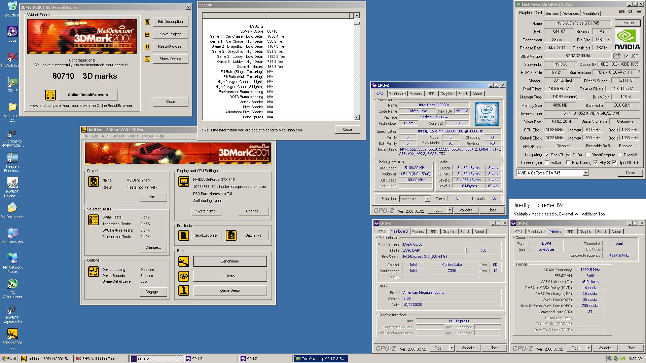Click the GPU Name field GeForce GTX 745

click(x=577, y=23)
